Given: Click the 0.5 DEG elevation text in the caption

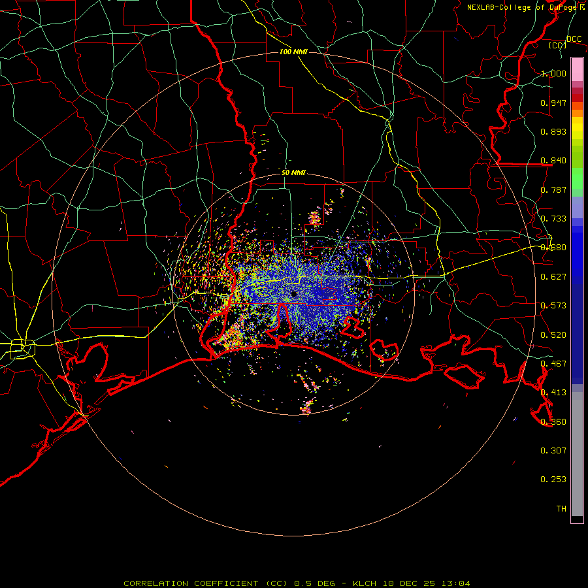Looking at the screenshot, I should [x=314, y=583].
